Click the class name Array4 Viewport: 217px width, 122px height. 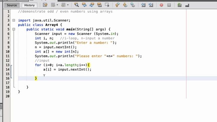point(52,25)
